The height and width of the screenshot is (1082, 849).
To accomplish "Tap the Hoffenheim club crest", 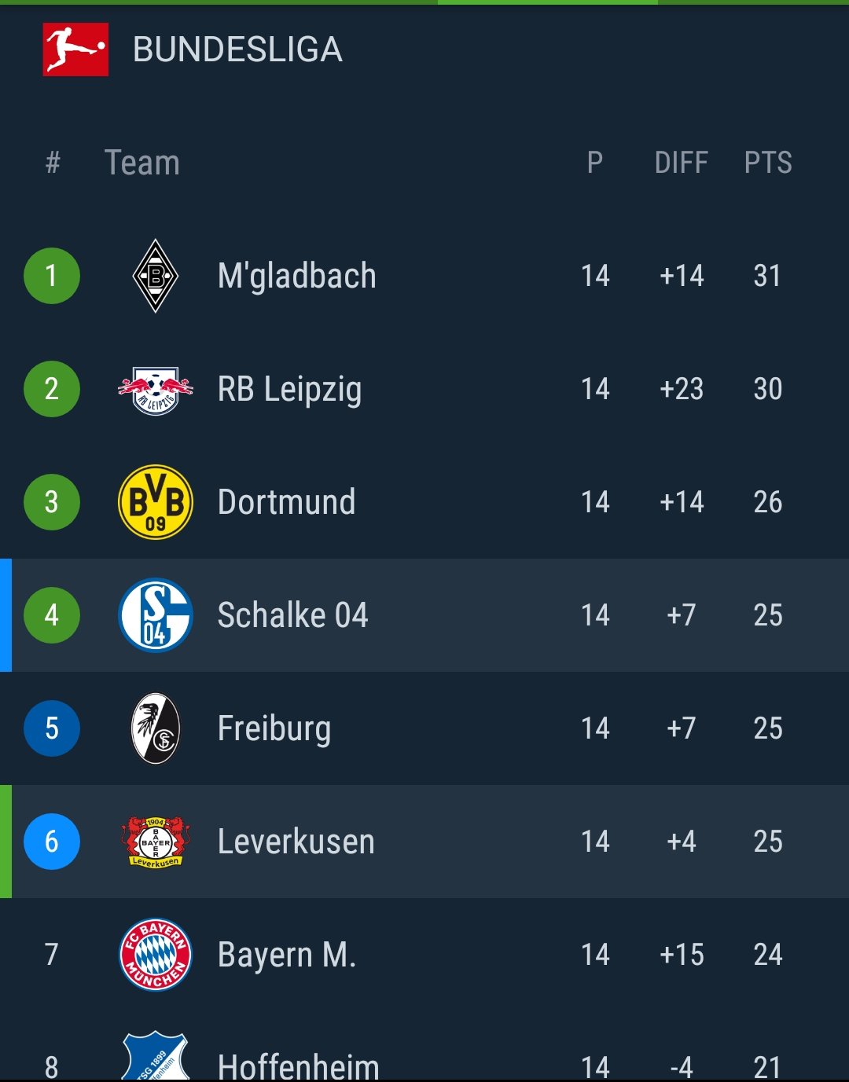I will (156, 1056).
